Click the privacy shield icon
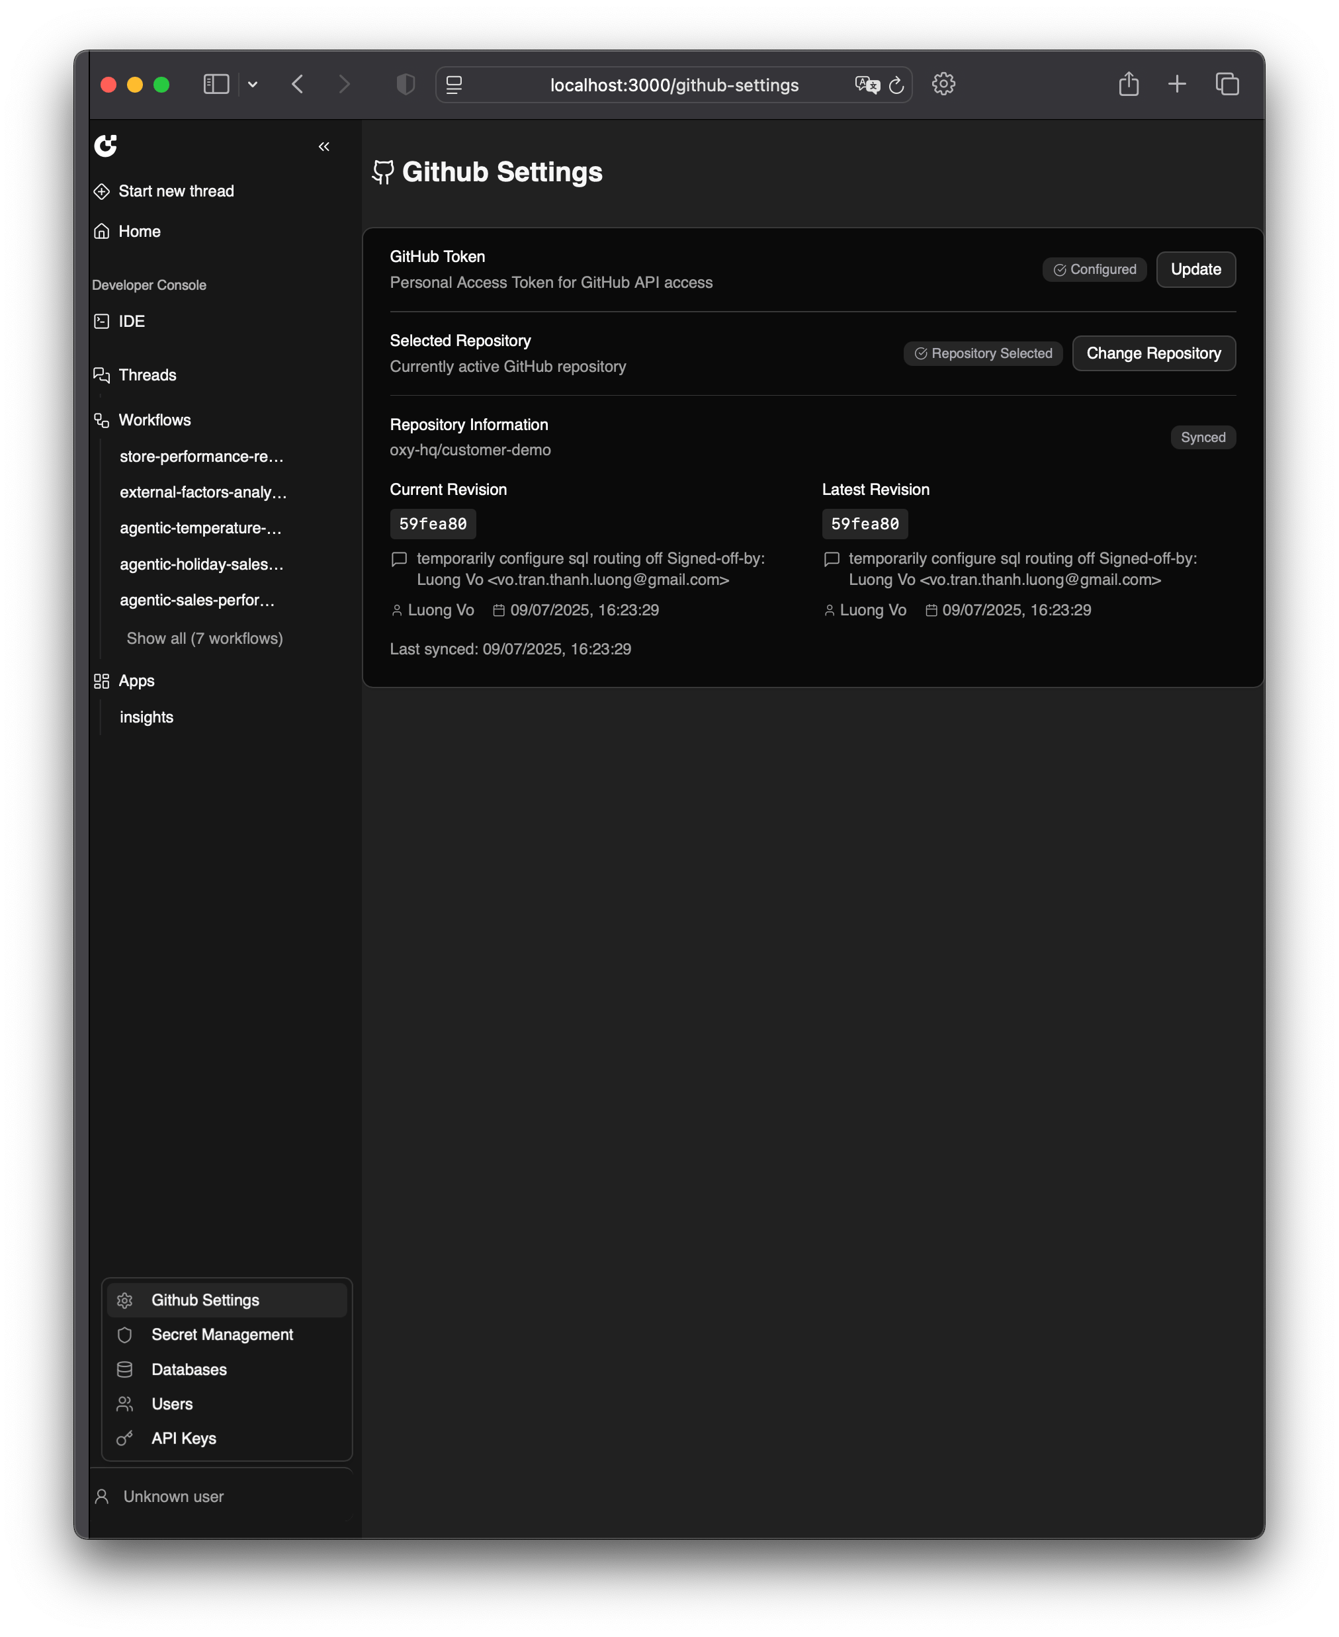 [406, 84]
